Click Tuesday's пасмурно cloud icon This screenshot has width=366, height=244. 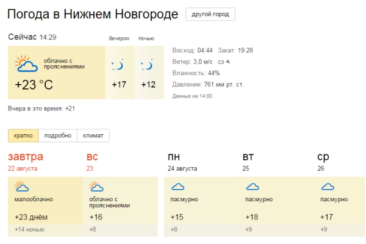(253, 187)
